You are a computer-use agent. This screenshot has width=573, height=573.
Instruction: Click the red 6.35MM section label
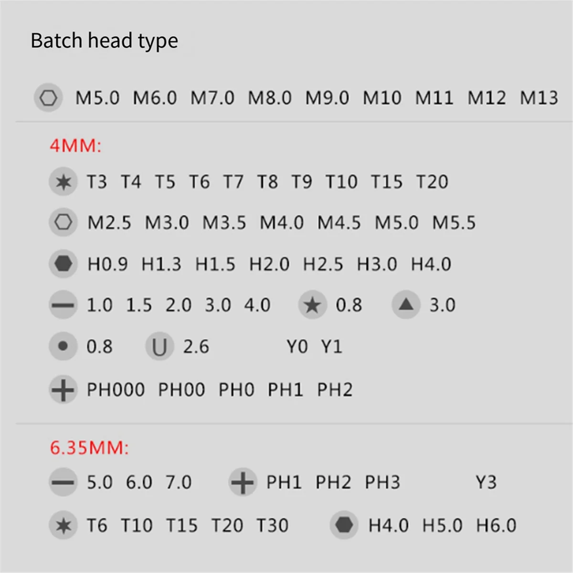pyautogui.click(x=89, y=448)
